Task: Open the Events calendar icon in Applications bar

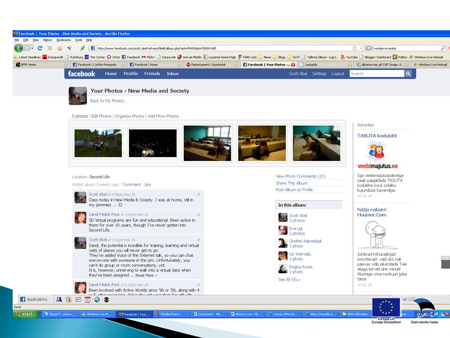Action: pyautogui.click(x=88, y=300)
